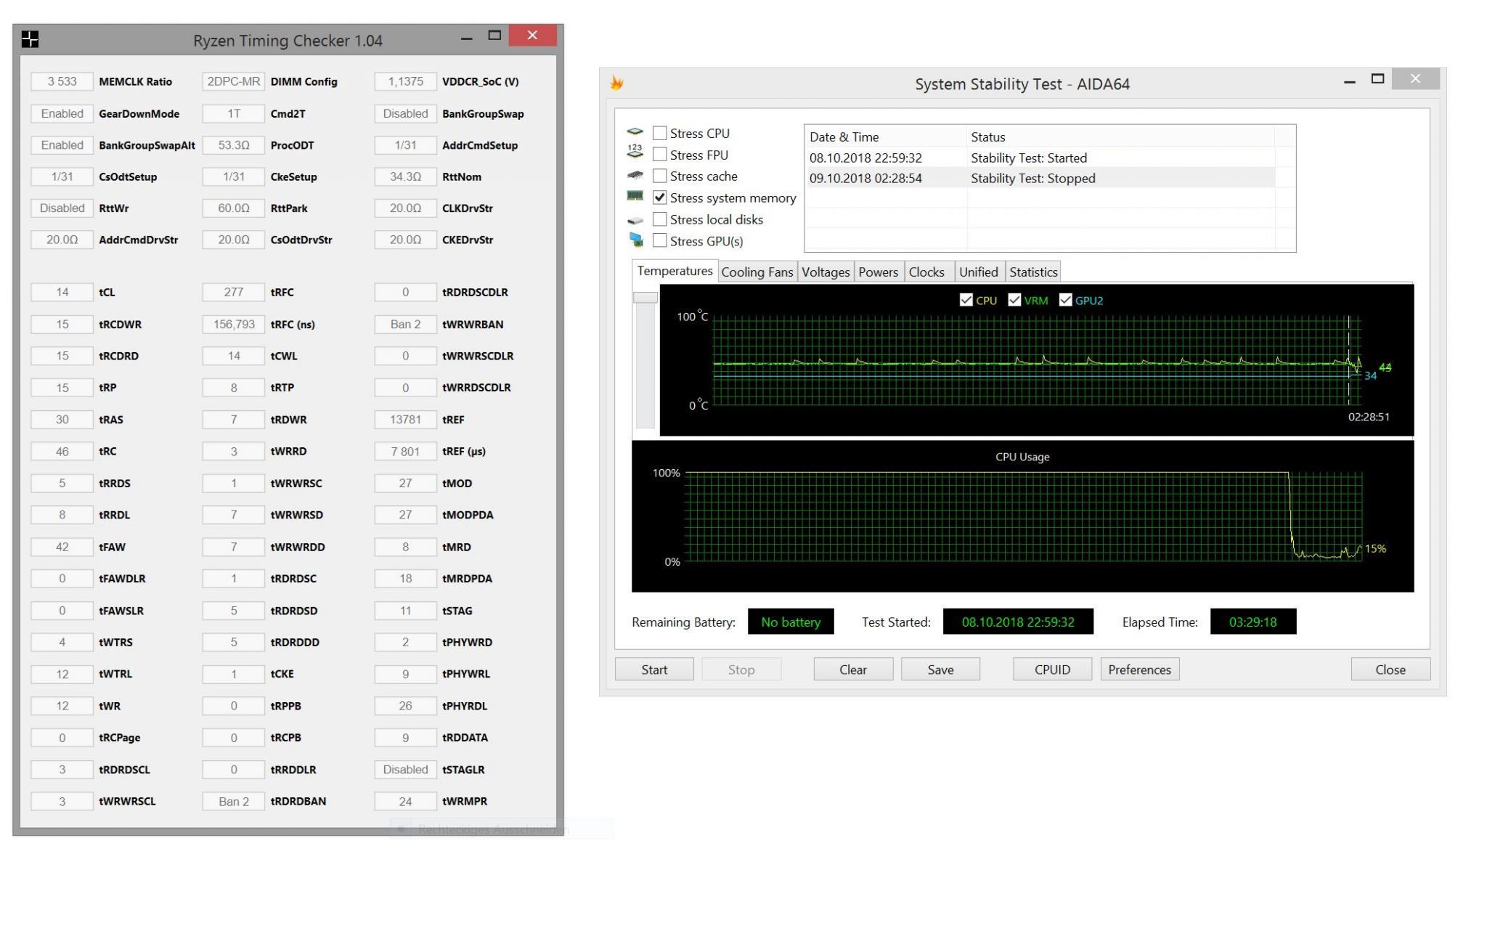The image size is (1487, 936).
Task: Click the Clear button
Action: point(853,670)
